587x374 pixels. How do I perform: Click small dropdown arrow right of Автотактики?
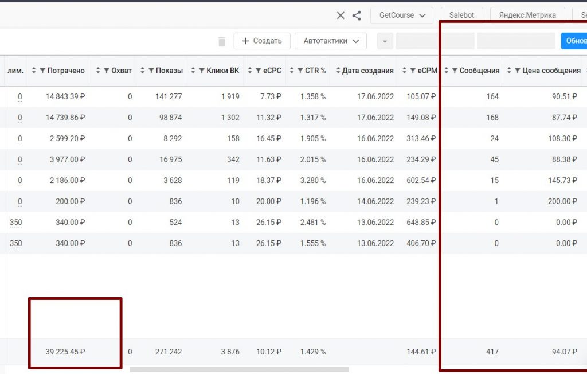click(385, 41)
